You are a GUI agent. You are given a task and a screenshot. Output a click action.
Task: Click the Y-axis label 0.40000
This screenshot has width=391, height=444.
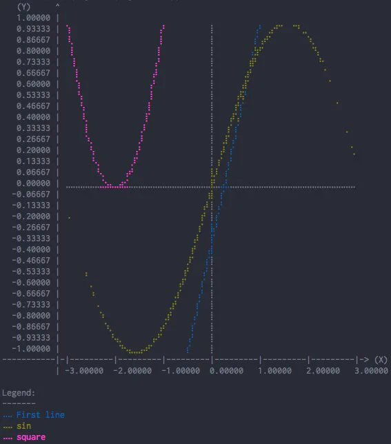pyautogui.click(x=33, y=117)
